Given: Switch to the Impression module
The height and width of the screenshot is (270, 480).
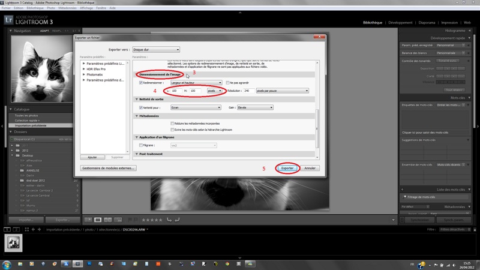Looking at the screenshot, I should [x=449, y=23].
